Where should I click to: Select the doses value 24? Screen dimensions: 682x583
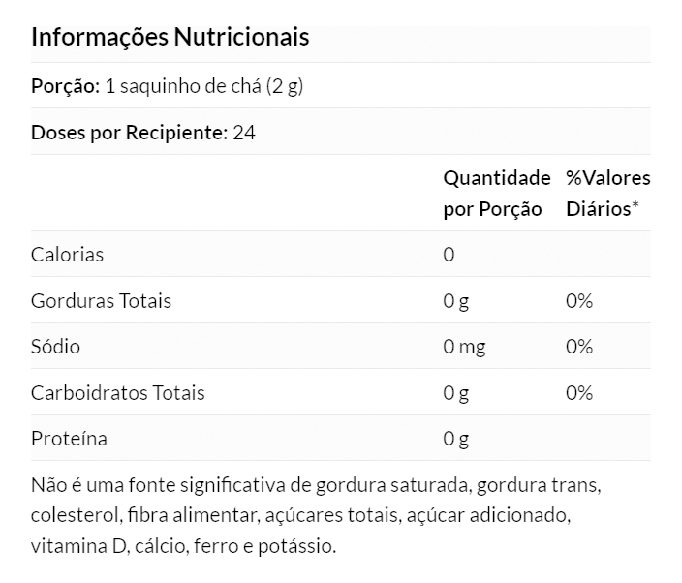click(x=244, y=132)
